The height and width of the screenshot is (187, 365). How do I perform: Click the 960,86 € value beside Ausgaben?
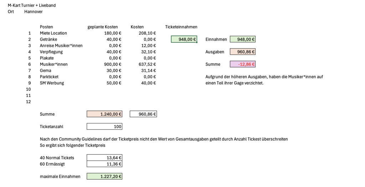243,52
